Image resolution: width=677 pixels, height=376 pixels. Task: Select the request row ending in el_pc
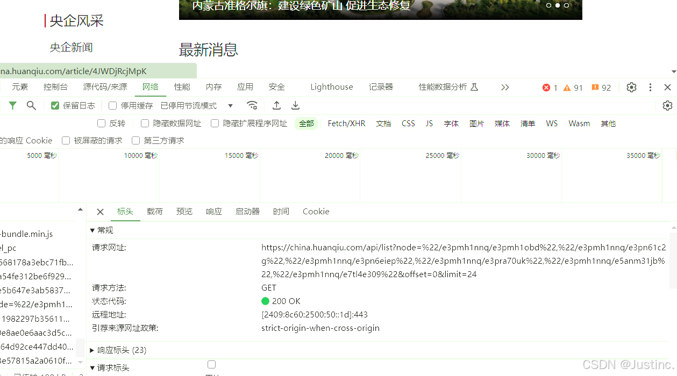[38, 248]
